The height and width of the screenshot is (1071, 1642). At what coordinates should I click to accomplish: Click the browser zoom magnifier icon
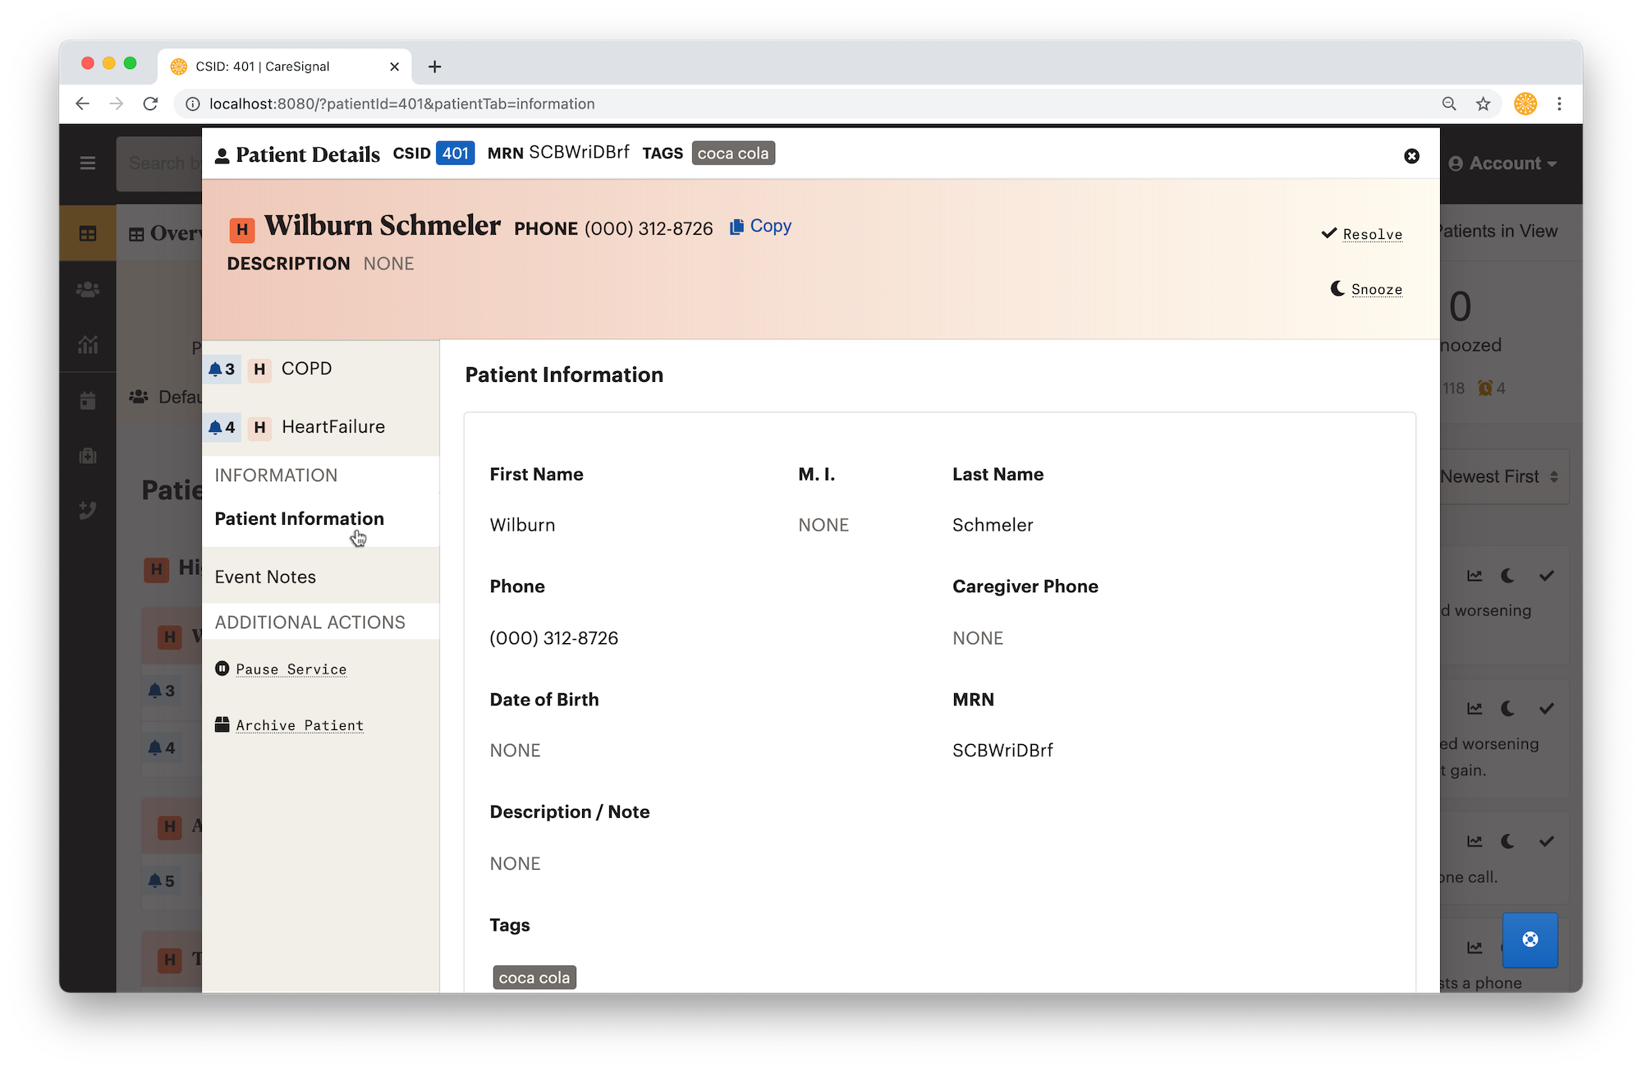pyautogui.click(x=1449, y=103)
